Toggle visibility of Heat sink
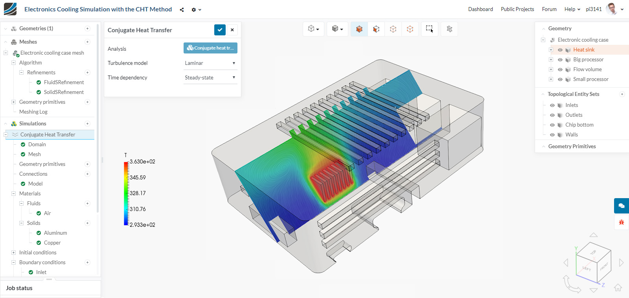The width and height of the screenshot is (629, 298). (x=560, y=50)
